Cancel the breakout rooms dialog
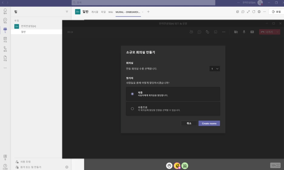Viewport: 284px width, 170px height. click(x=189, y=123)
